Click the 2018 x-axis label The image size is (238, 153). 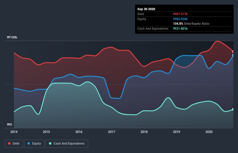pyautogui.click(x=144, y=132)
